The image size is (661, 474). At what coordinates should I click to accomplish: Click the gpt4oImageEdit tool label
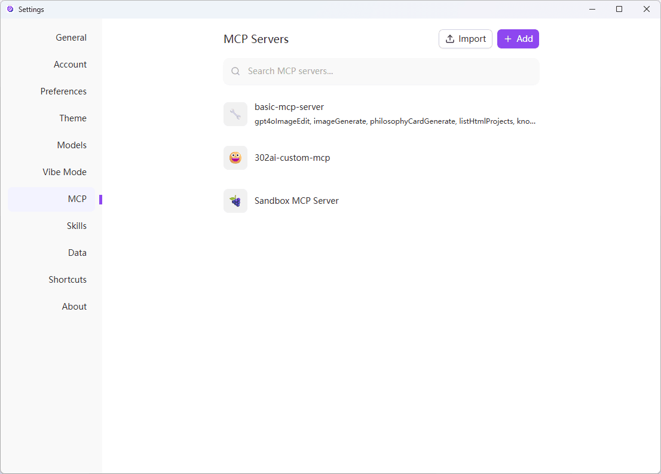[x=282, y=121]
